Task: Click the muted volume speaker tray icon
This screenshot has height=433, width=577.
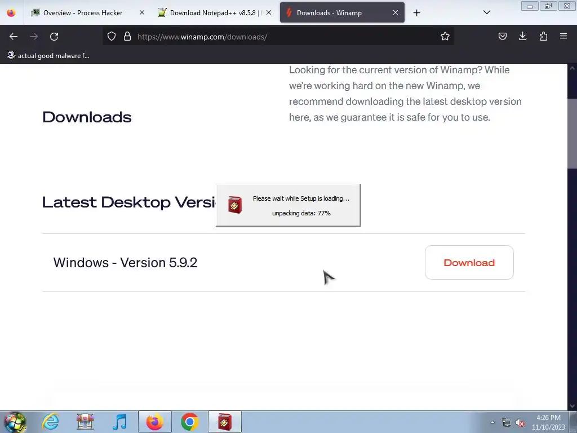Action: point(520,422)
